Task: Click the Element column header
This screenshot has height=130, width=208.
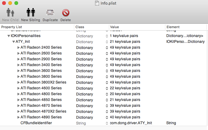Action: (x=186, y=27)
